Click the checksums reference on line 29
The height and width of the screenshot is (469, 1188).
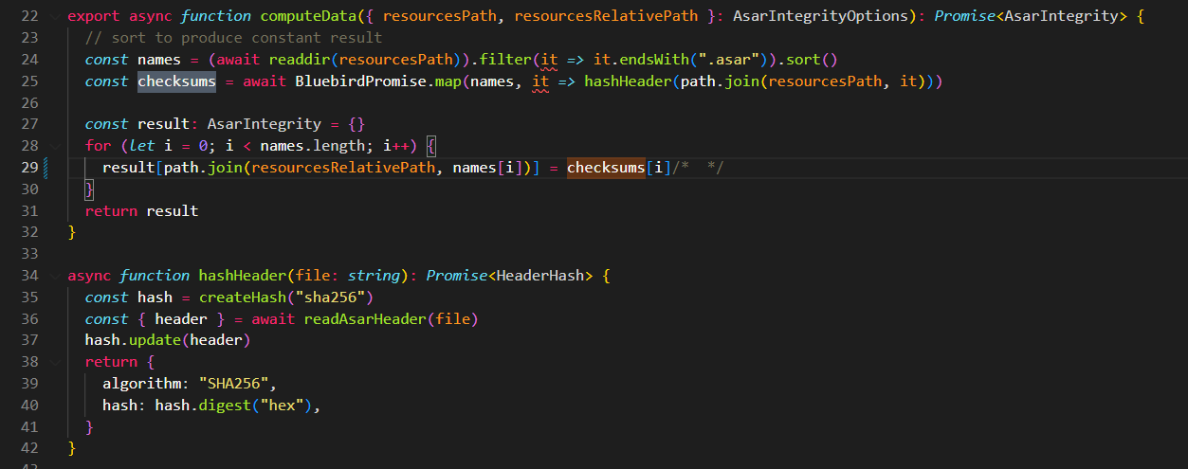tap(606, 168)
